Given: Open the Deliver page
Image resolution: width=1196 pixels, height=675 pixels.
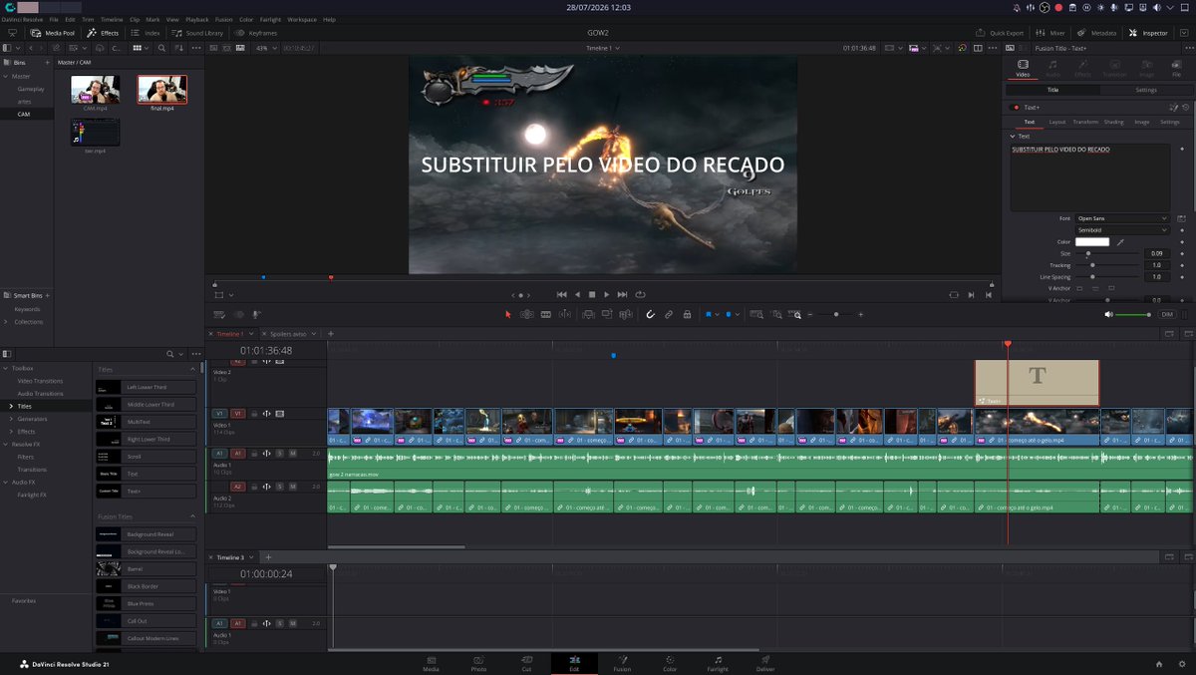Looking at the screenshot, I should pos(765,663).
